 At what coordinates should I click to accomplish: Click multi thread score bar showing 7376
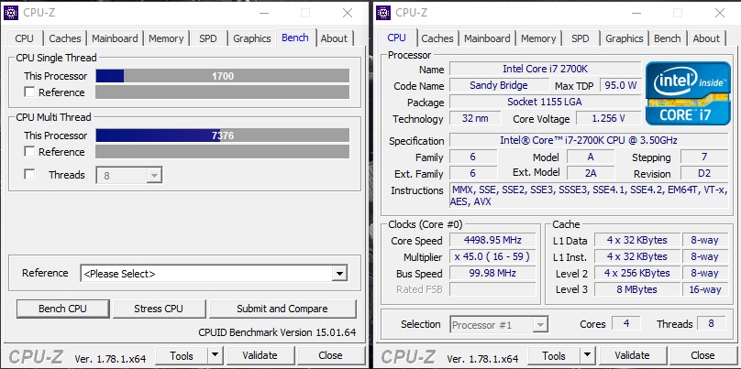223,136
